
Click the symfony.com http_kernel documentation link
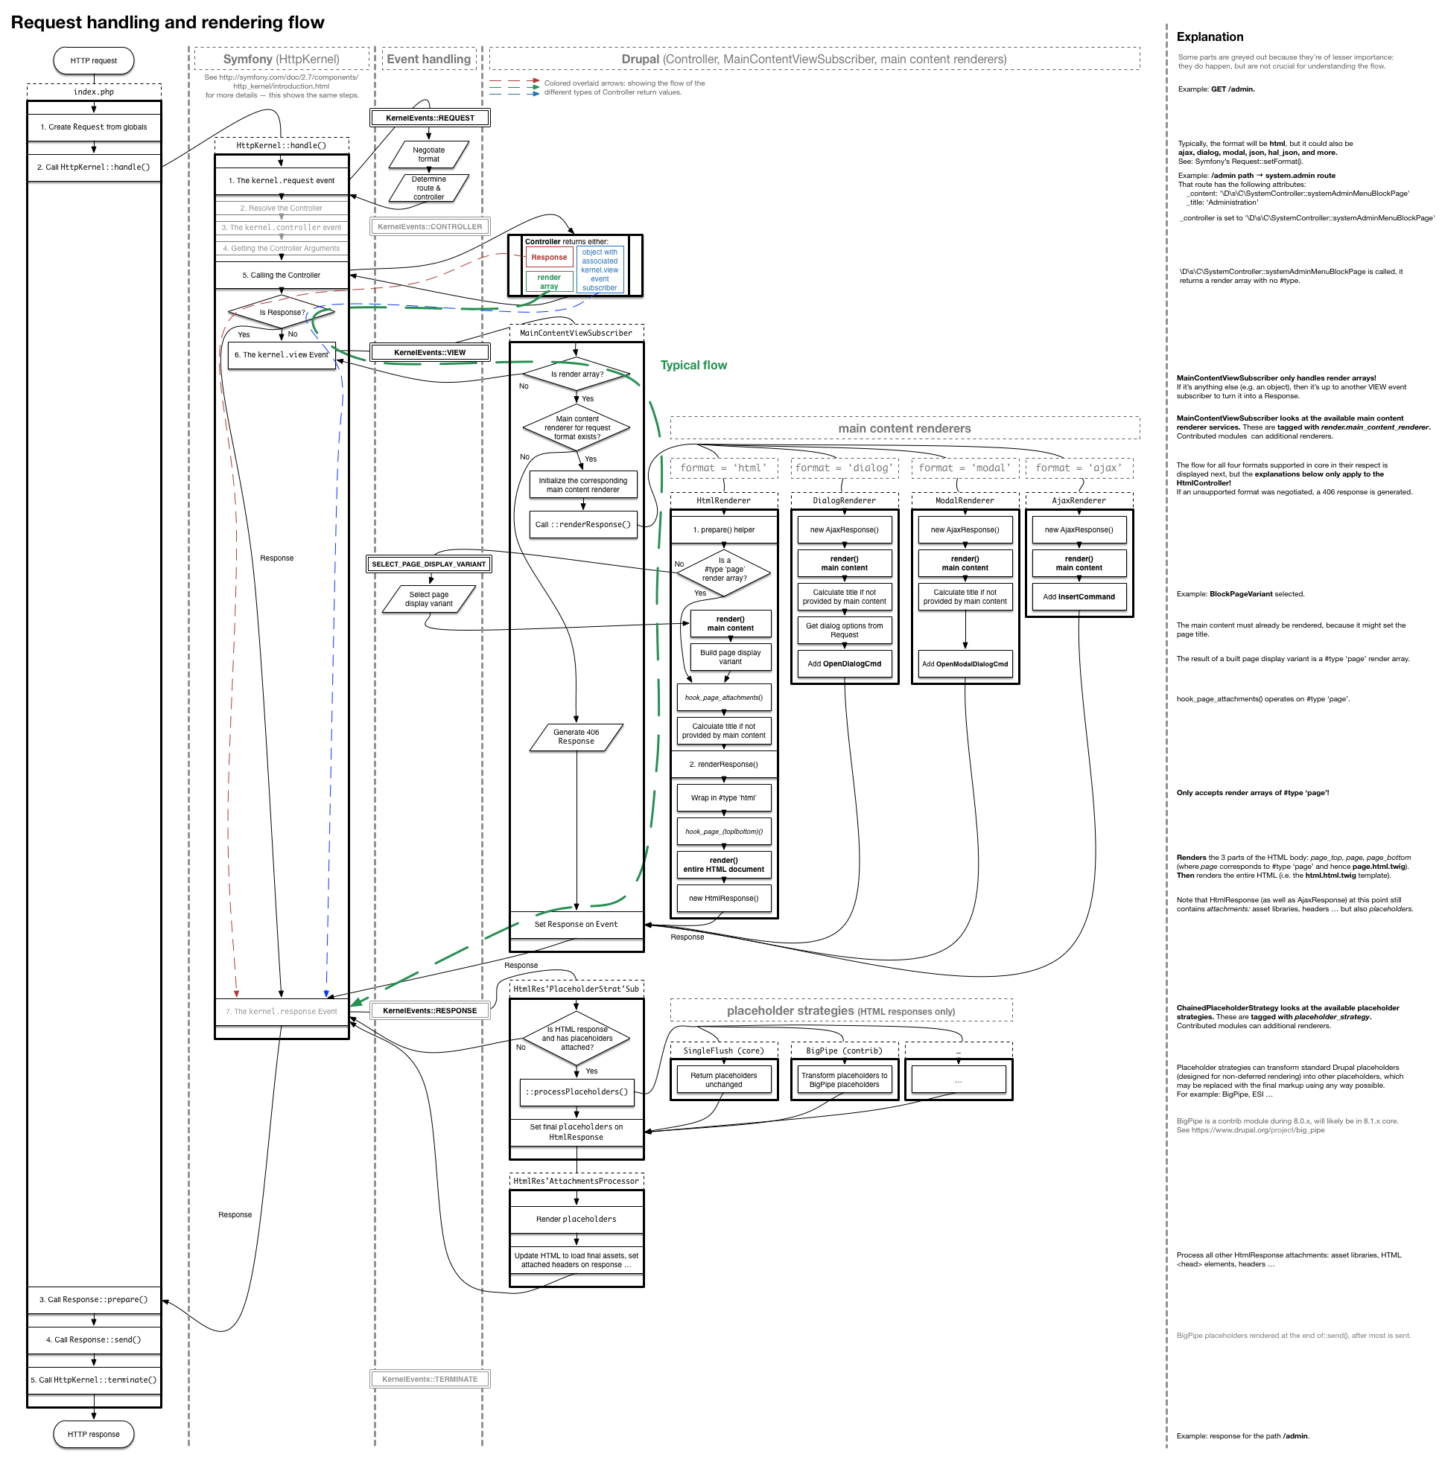pyautogui.click(x=282, y=81)
